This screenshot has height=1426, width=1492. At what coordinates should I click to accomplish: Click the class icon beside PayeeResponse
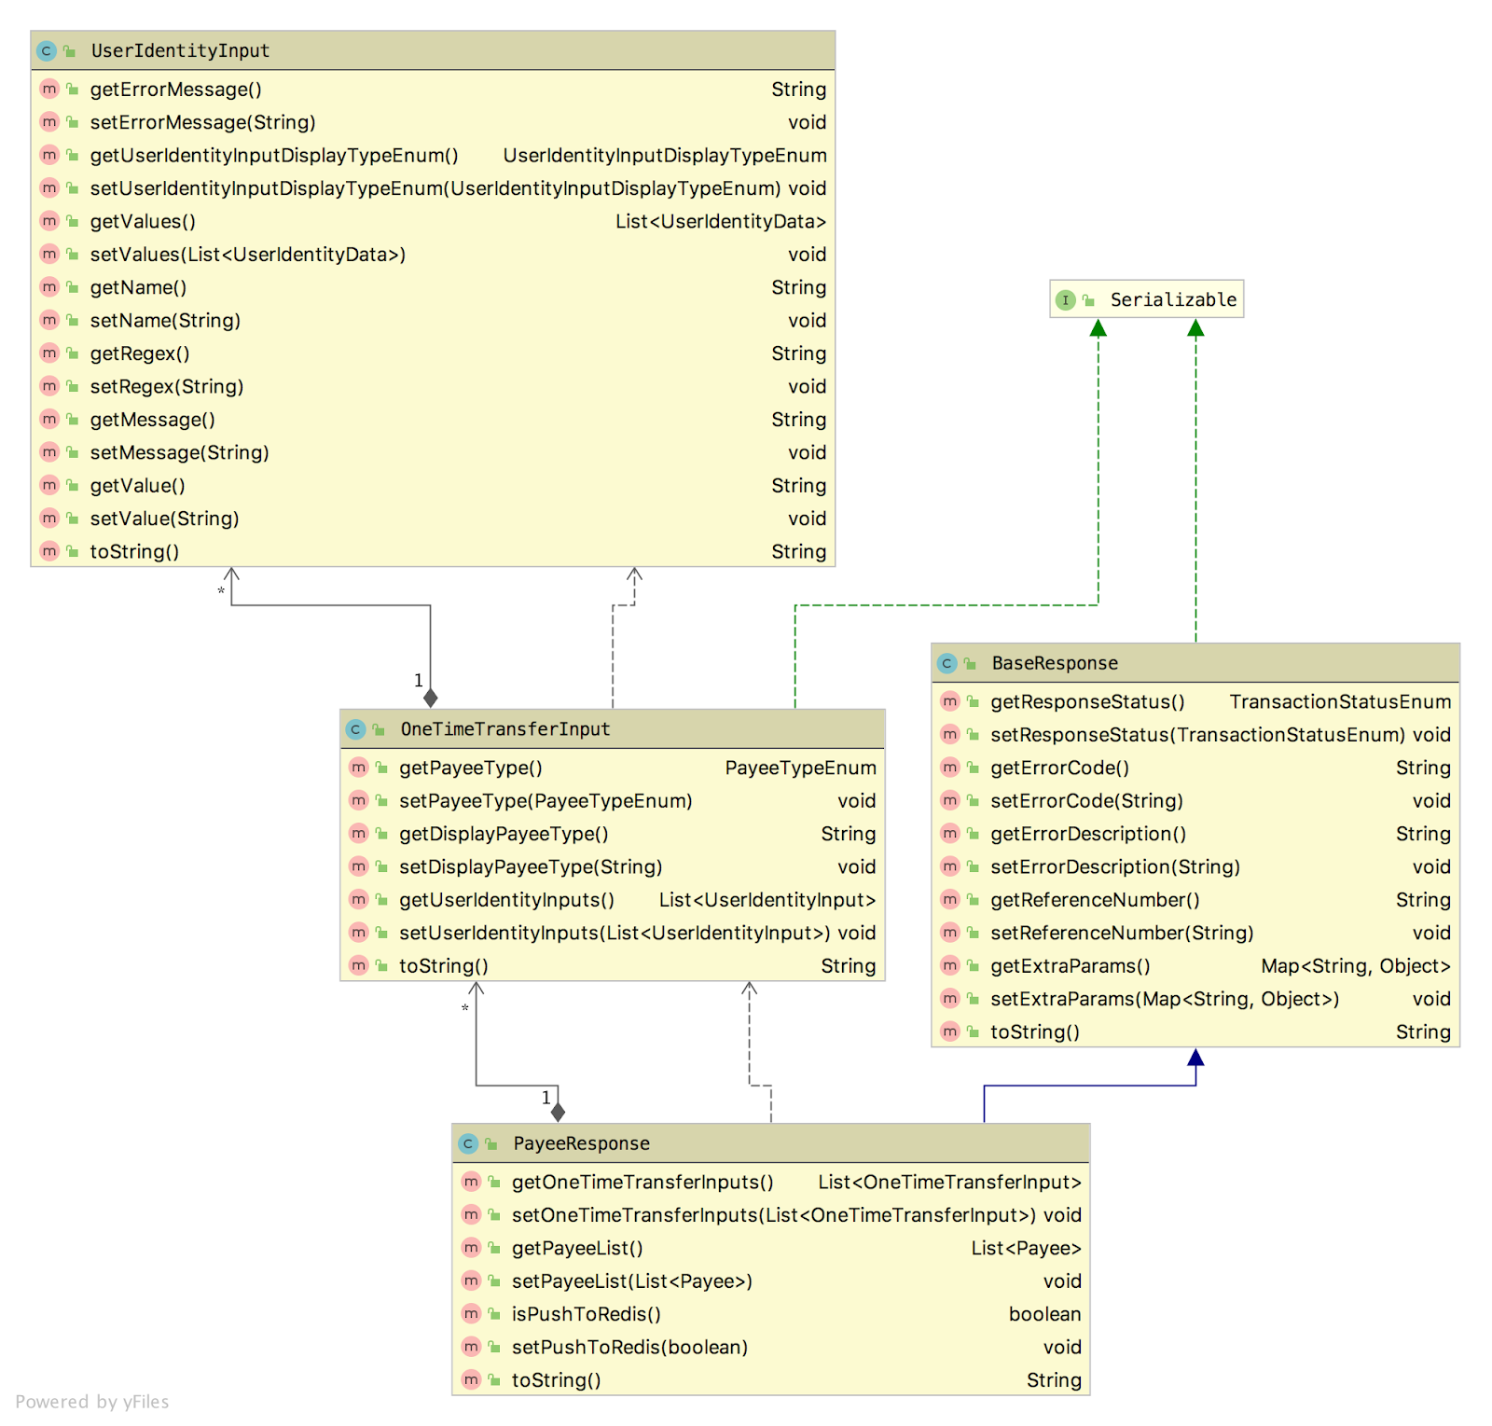tap(469, 1143)
